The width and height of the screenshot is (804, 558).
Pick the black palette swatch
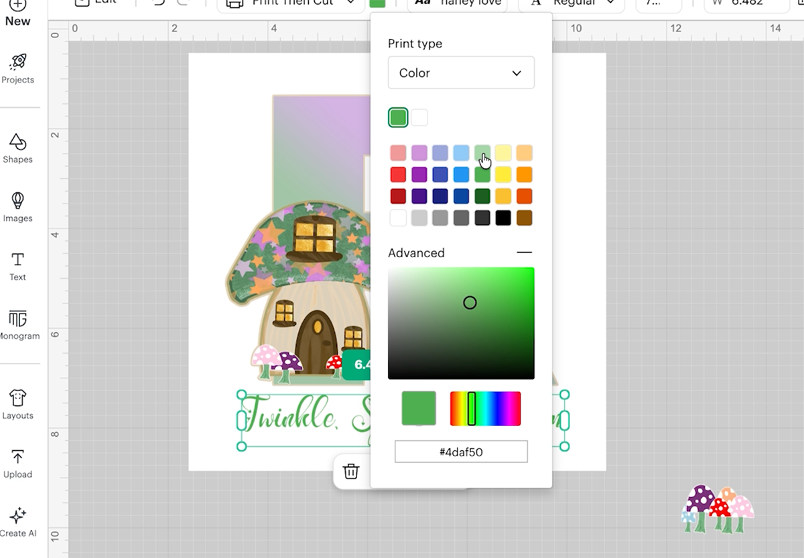tap(503, 218)
